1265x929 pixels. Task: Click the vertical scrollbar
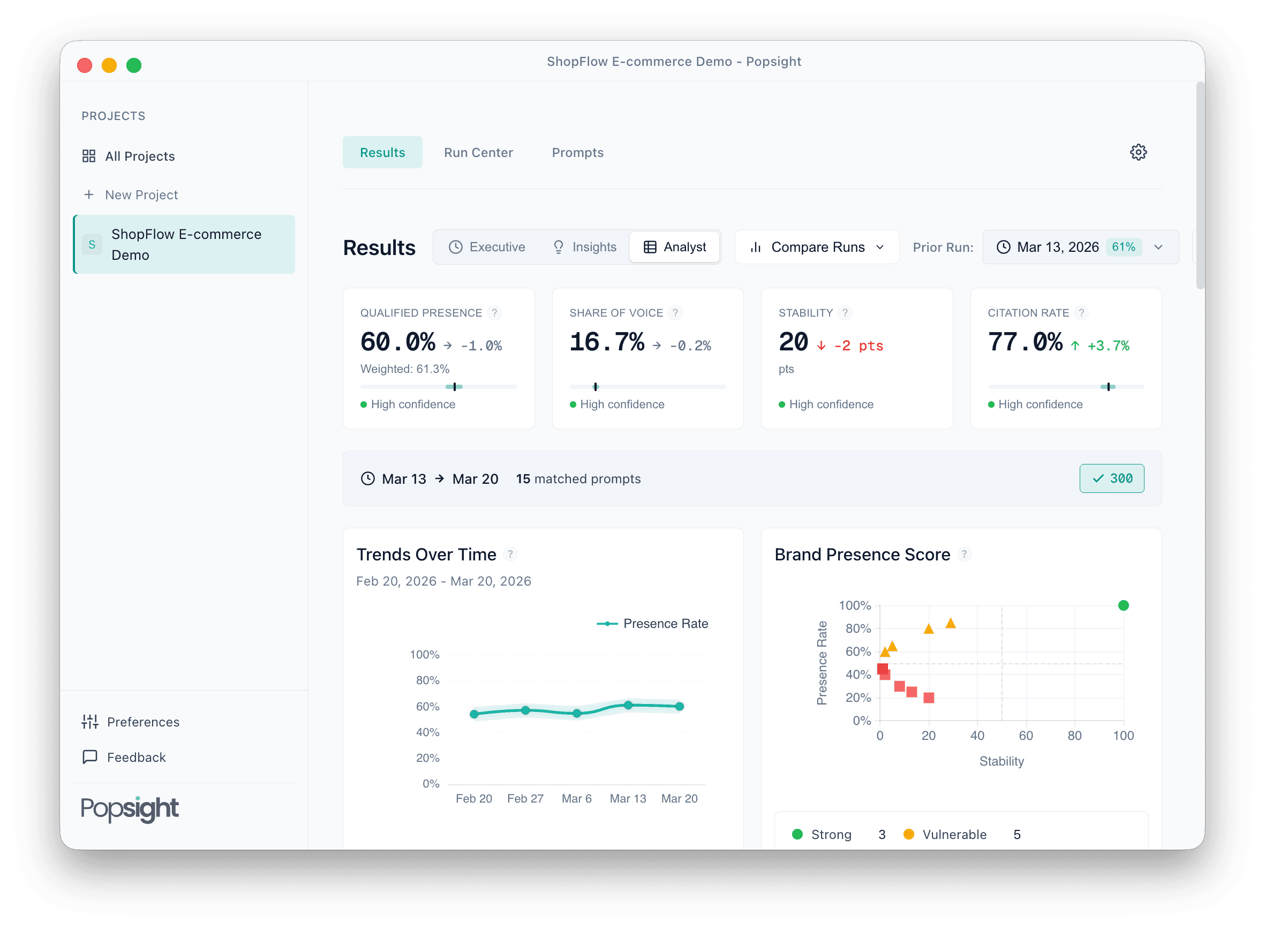(1200, 185)
